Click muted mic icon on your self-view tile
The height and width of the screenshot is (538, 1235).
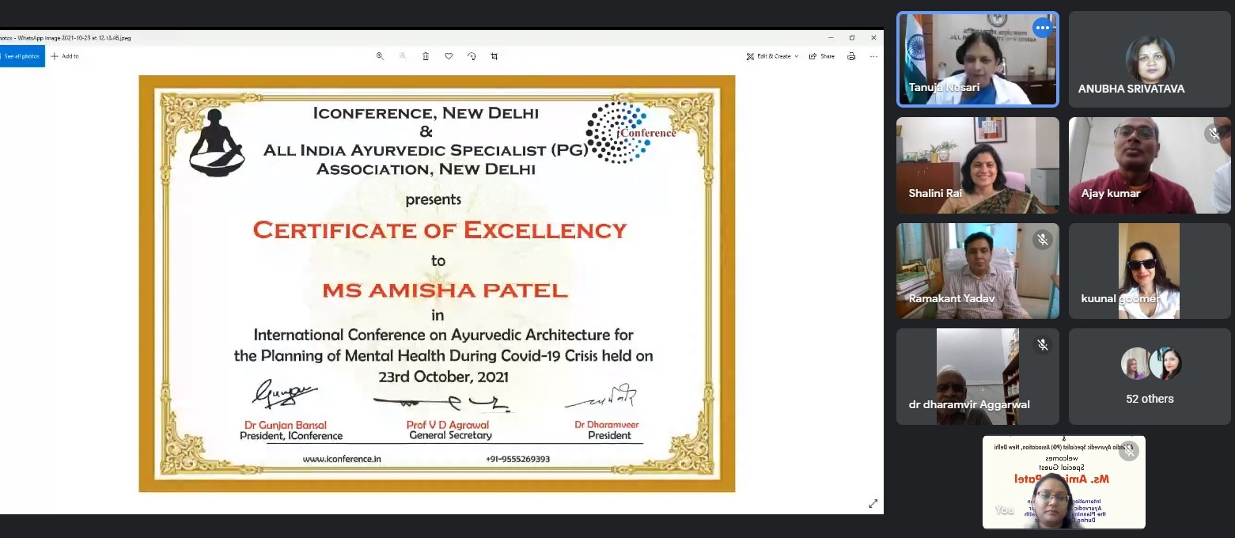(x=1129, y=451)
